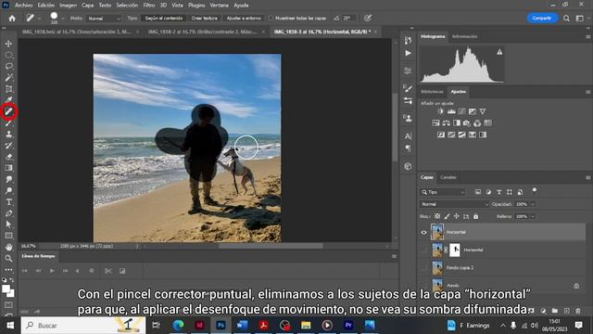Click the brush angle input field

(x=347, y=19)
